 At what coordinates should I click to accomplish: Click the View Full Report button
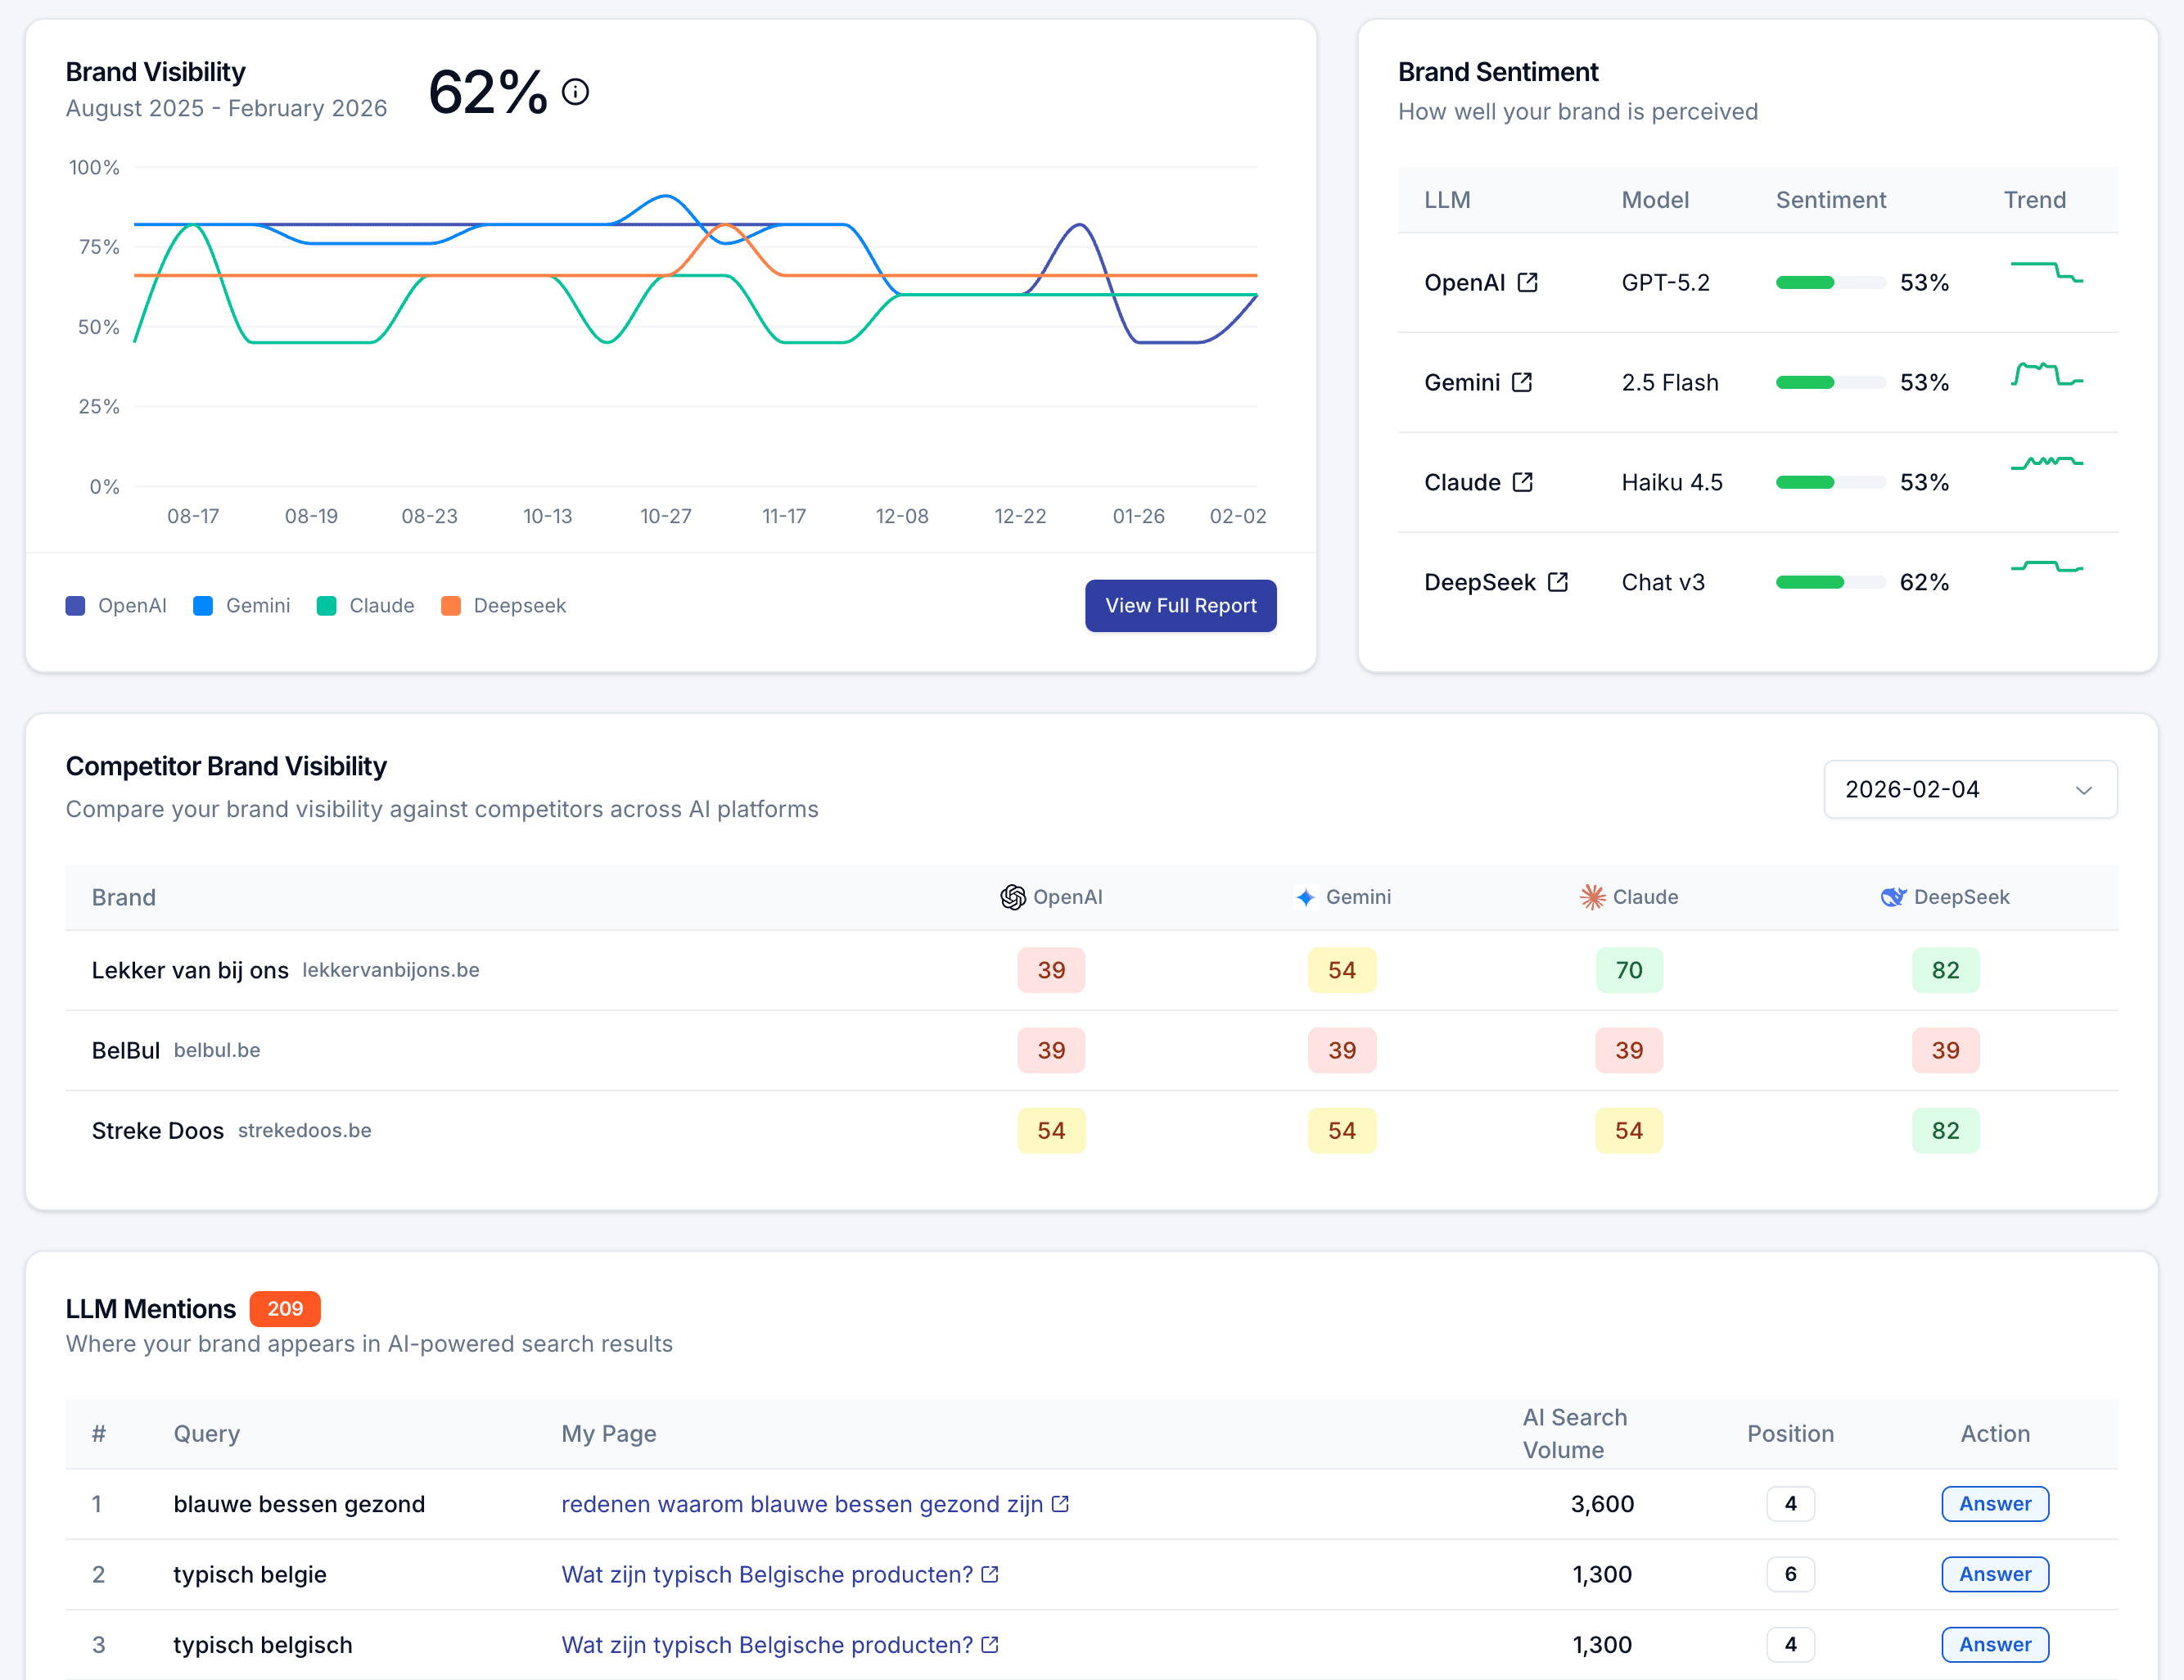1180,606
